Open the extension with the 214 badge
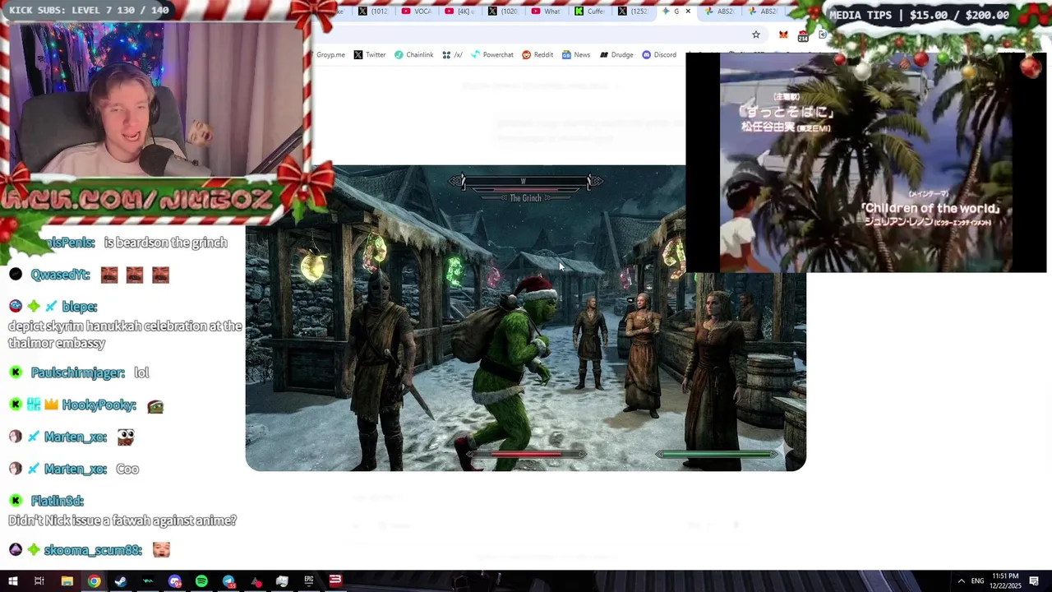Screen dimensions: 1052x592 coord(803,35)
